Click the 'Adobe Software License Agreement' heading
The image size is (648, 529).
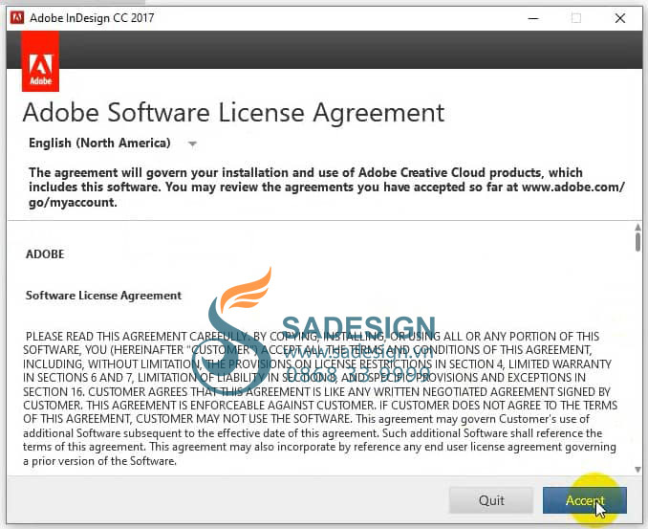pos(233,113)
